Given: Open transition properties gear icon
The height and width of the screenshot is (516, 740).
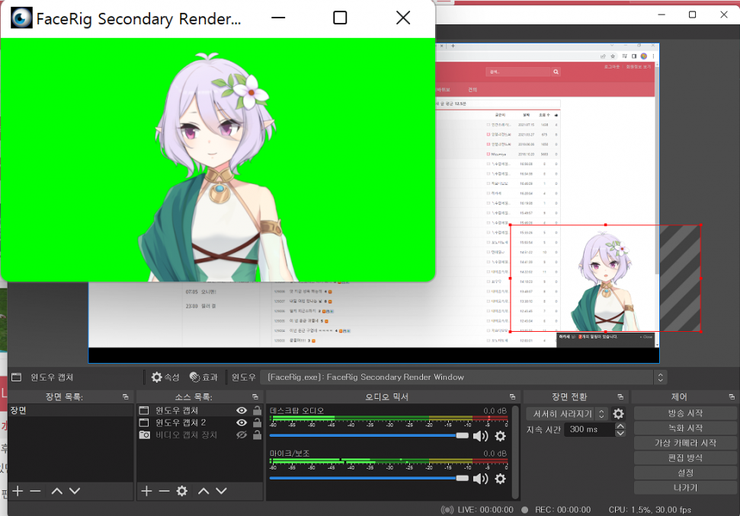Looking at the screenshot, I should [618, 414].
